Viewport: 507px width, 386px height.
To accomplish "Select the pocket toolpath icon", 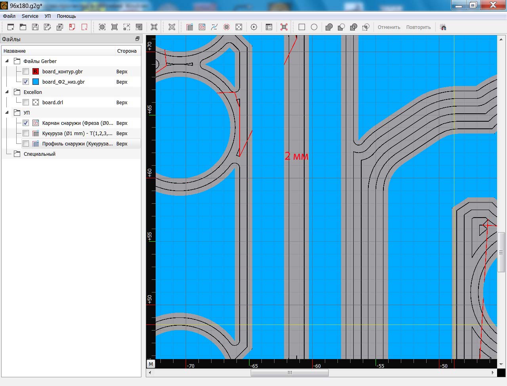I will point(202,27).
